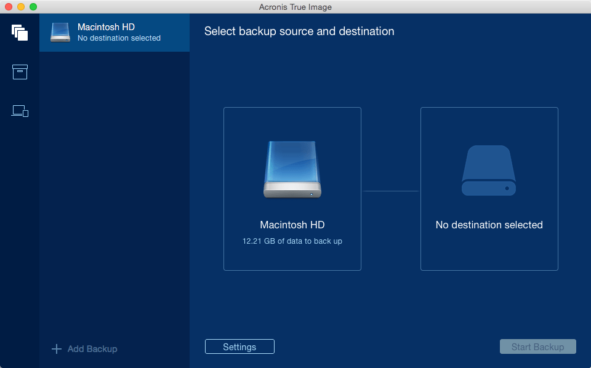Open the Archive section icon
The height and width of the screenshot is (368, 591).
[20, 72]
